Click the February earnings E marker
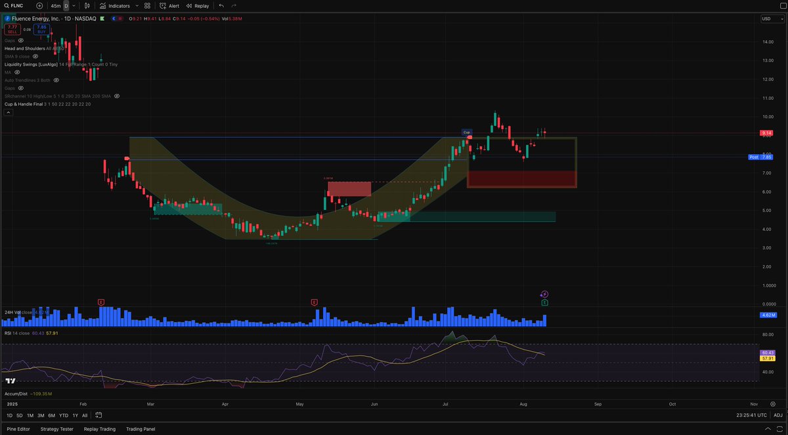Screen dimensions: 788x435 click(x=101, y=302)
